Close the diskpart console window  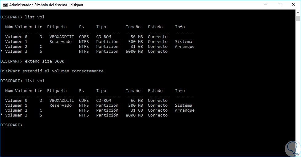[294, 5]
